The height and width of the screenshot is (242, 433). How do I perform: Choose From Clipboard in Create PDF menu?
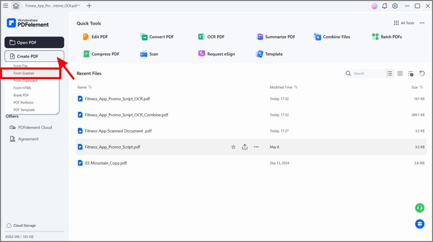pyautogui.click(x=25, y=81)
